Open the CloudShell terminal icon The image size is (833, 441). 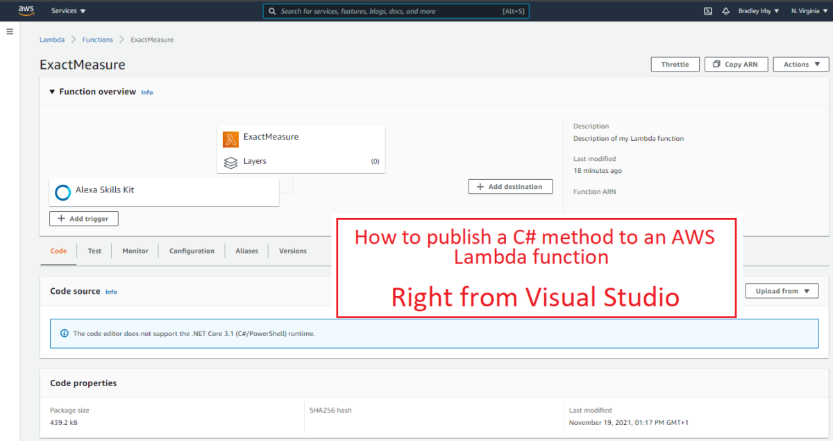point(707,11)
